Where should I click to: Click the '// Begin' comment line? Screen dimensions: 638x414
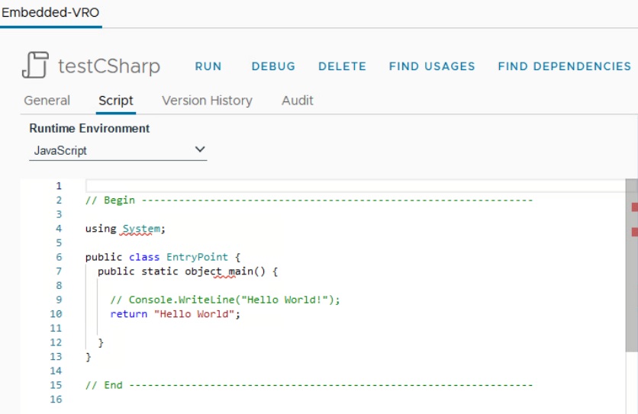[x=309, y=200]
